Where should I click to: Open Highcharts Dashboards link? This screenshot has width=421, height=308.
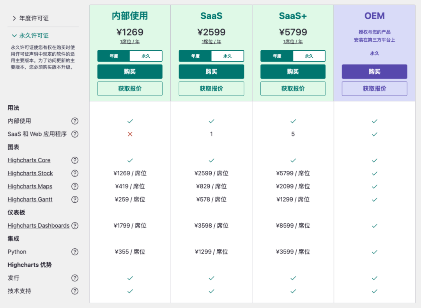tap(38, 226)
